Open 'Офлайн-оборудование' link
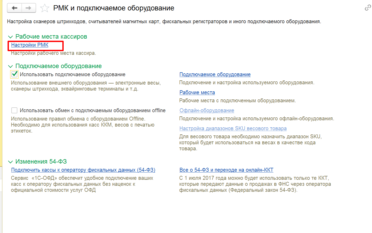The image size is (372, 233). (207, 110)
